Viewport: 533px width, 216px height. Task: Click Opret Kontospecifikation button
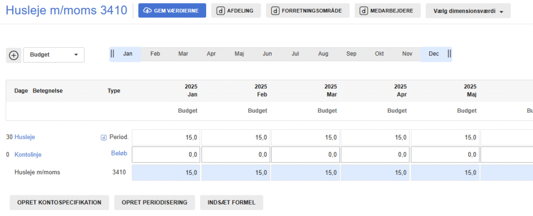pos(59,202)
